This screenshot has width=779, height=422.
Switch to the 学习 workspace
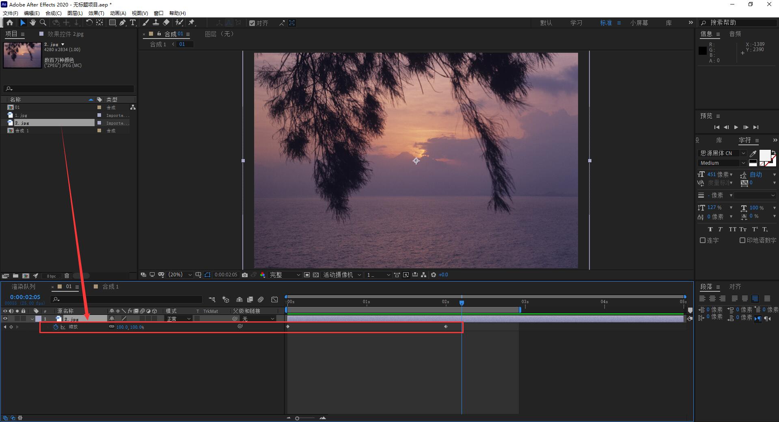click(x=576, y=23)
